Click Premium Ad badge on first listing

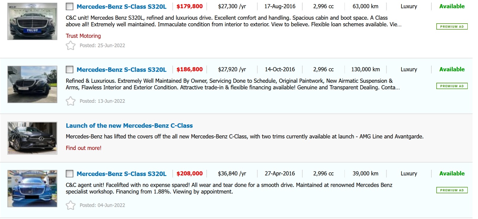pyautogui.click(x=452, y=27)
